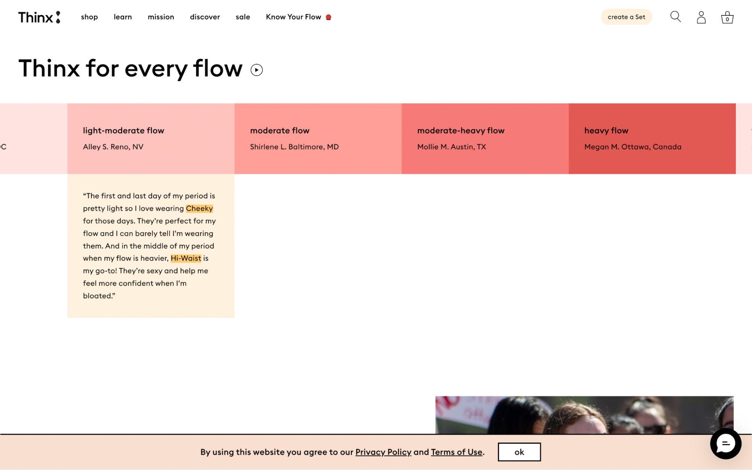Click the user account icon
Screen dimensions: 752x470
click(x=700, y=17)
